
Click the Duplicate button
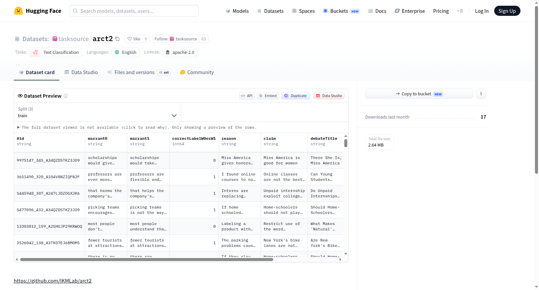click(295, 96)
